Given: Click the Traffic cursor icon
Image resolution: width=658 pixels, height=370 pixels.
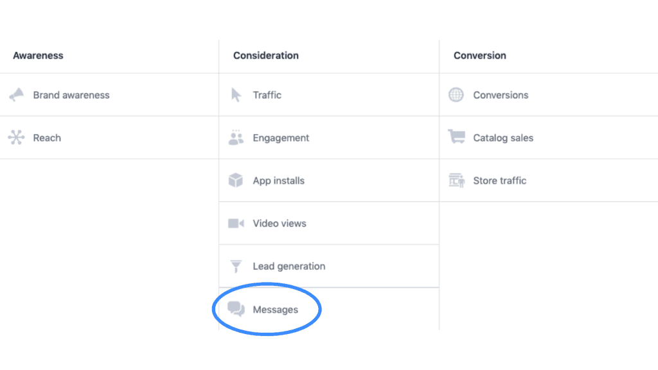Looking at the screenshot, I should [x=236, y=95].
